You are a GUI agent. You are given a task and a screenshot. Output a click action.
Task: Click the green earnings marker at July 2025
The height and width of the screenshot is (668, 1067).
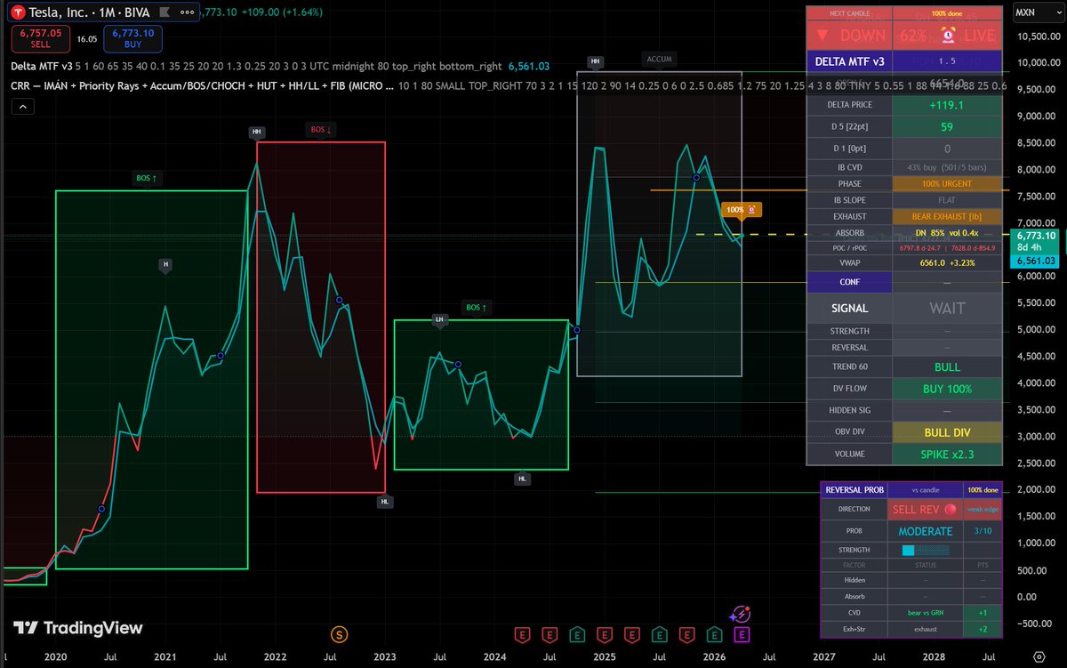click(x=660, y=634)
